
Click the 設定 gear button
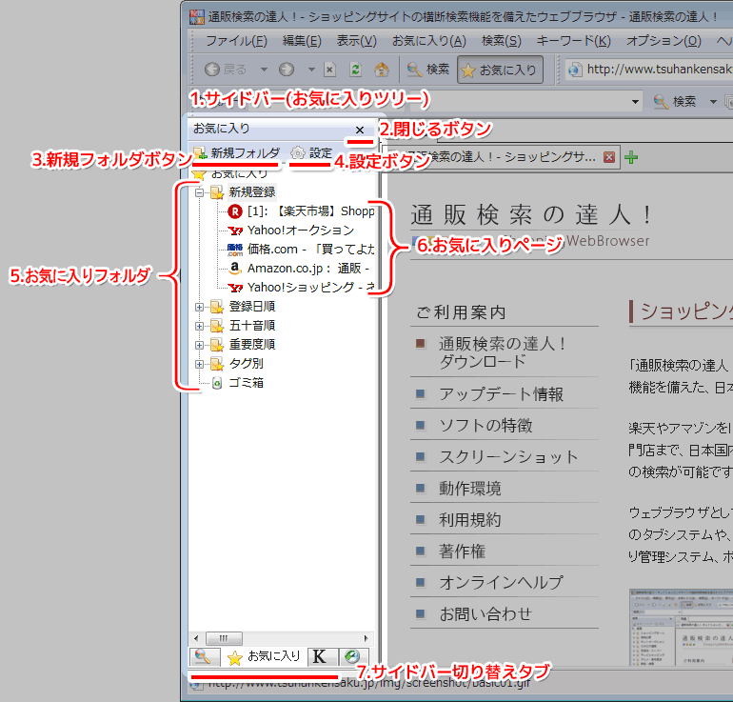tap(311, 153)
